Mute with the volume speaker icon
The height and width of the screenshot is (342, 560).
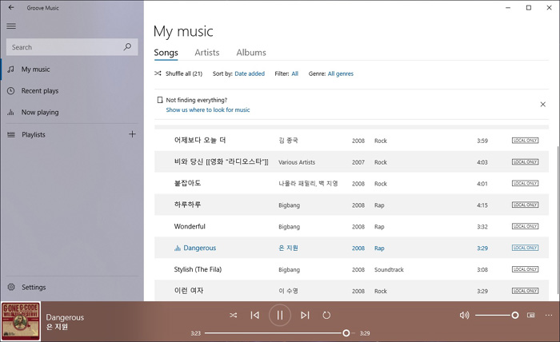pyautogui.click(x=464, y=315)
